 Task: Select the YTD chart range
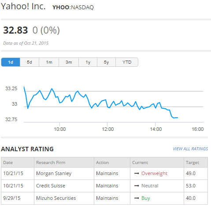[x=127, y=62]
